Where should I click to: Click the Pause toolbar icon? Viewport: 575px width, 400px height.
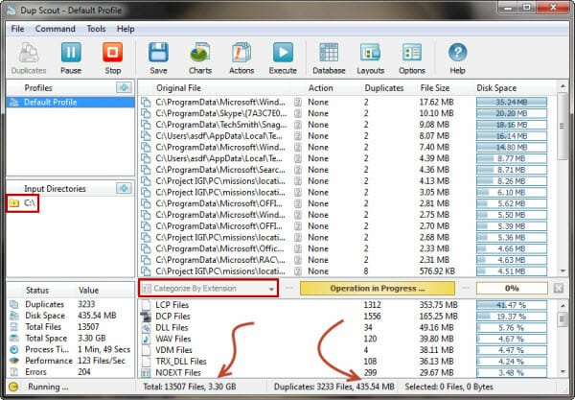71,52
